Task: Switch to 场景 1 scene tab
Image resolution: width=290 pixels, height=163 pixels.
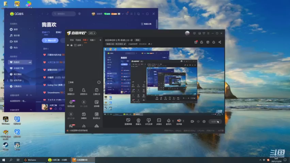Action: coord(92,40)
